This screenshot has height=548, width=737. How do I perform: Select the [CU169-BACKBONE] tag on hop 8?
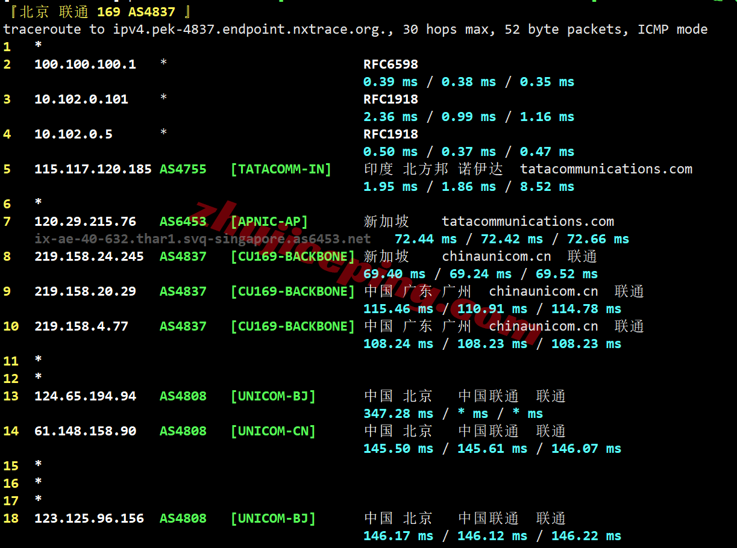293,256
